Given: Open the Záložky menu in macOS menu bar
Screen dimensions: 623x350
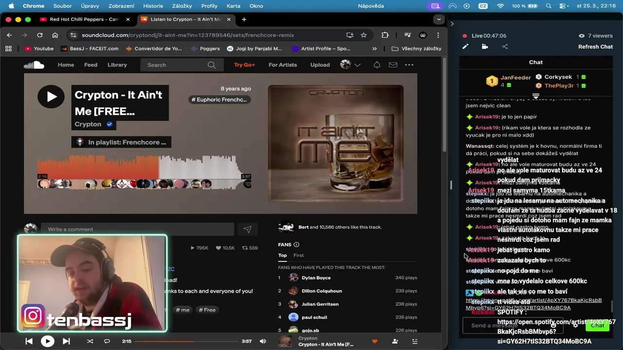Looking at the screenshot, I should click(x=182, y=6).
